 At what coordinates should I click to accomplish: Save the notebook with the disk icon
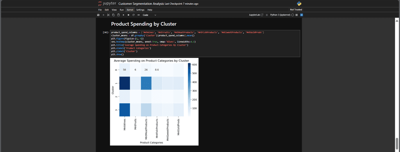coord(98,15)
